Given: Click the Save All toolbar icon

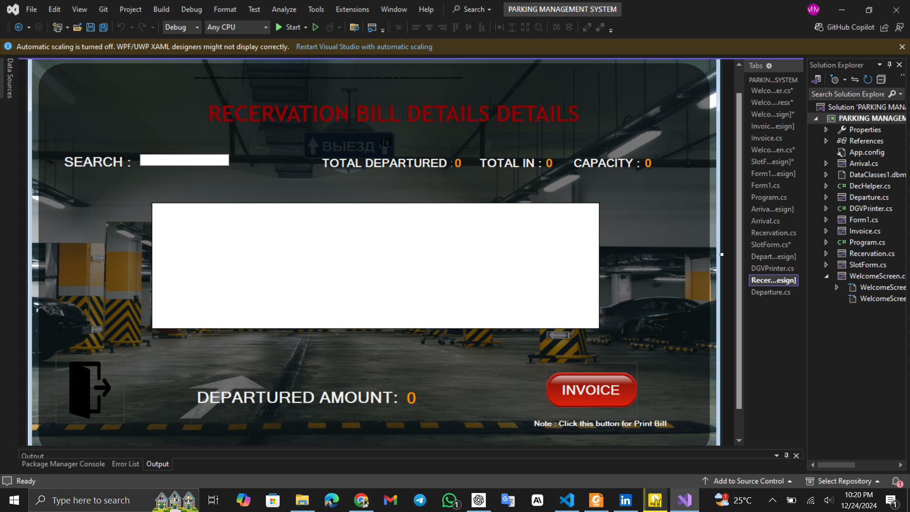Looking at the screenshot, I should [x=103, y=27].
